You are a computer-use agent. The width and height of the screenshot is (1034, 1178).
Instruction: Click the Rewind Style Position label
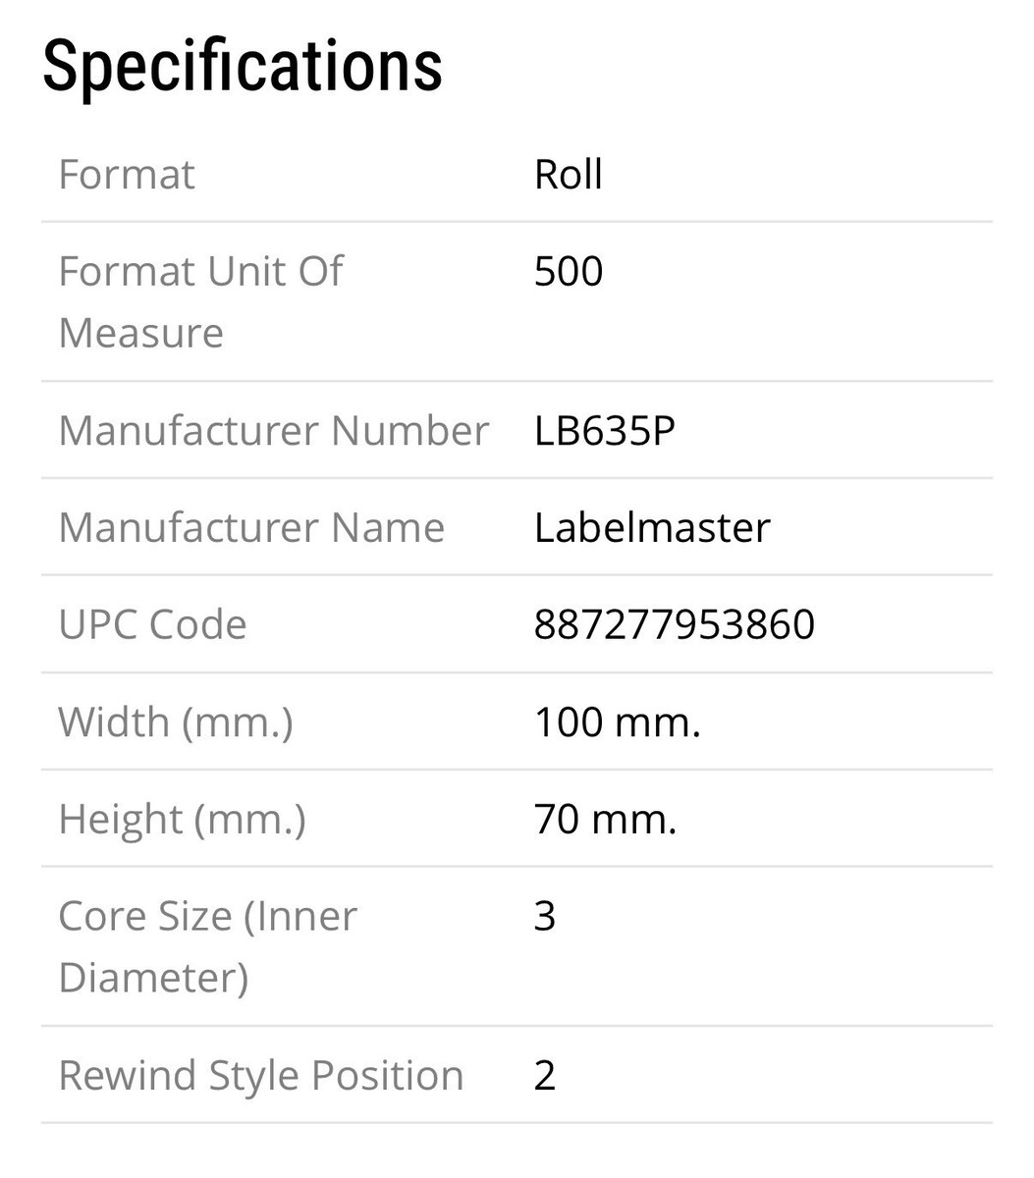pos(260,1075)
